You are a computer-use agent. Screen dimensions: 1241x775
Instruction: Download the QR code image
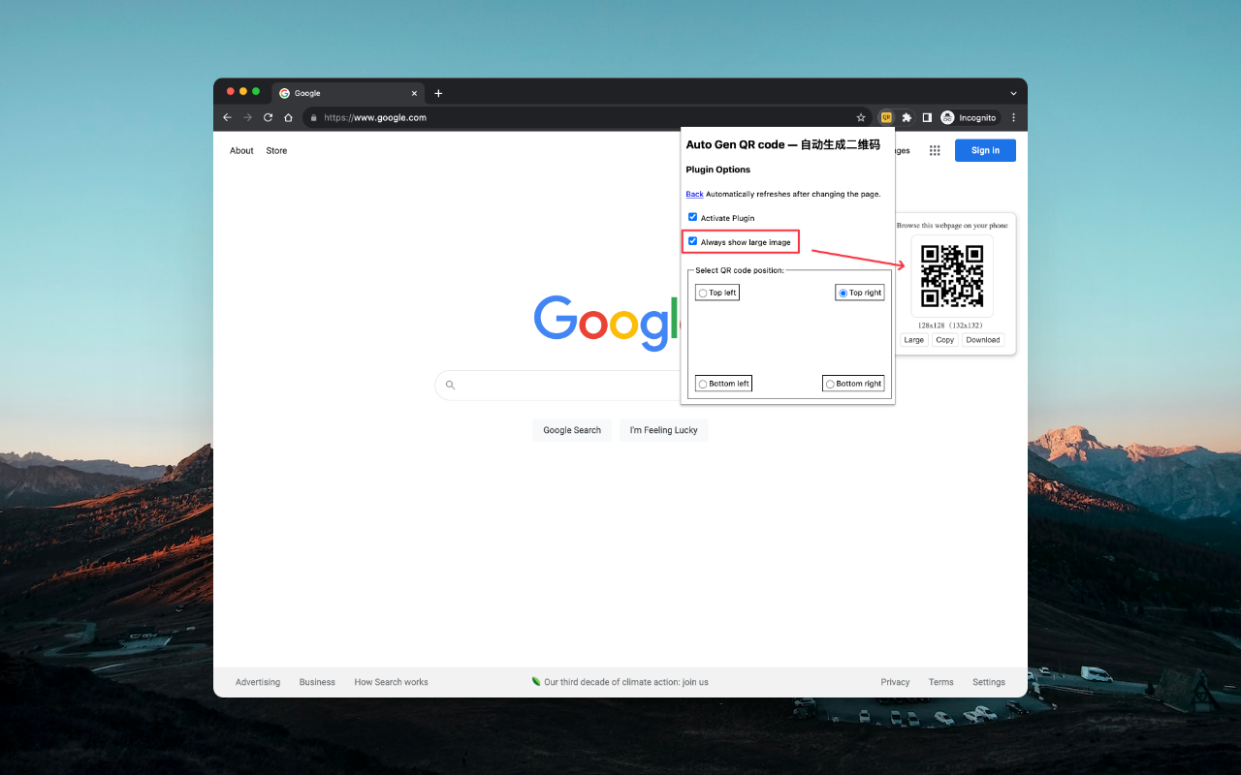click(x=982, y=340)
